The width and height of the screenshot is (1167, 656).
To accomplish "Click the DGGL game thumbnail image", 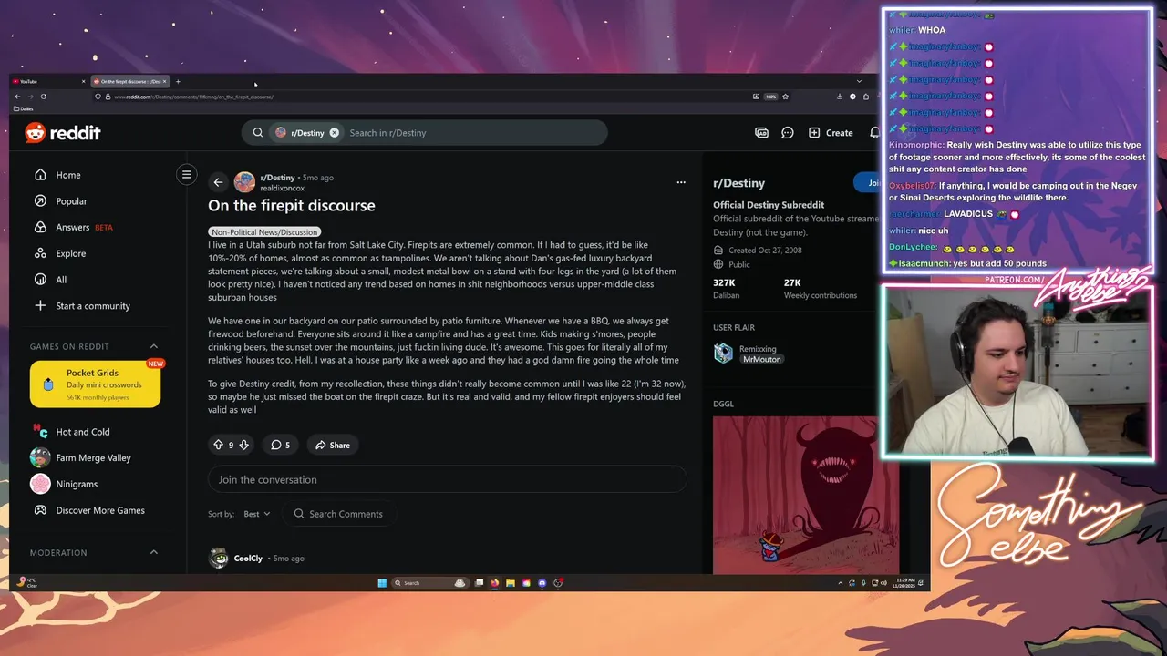I will click(805, 495).
